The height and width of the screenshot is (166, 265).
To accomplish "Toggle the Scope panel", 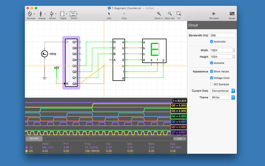I will 232,14.
